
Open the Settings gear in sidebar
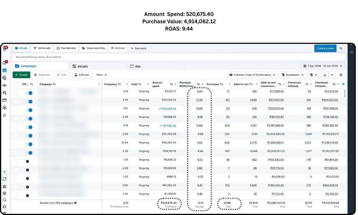[x=4, y=193]
